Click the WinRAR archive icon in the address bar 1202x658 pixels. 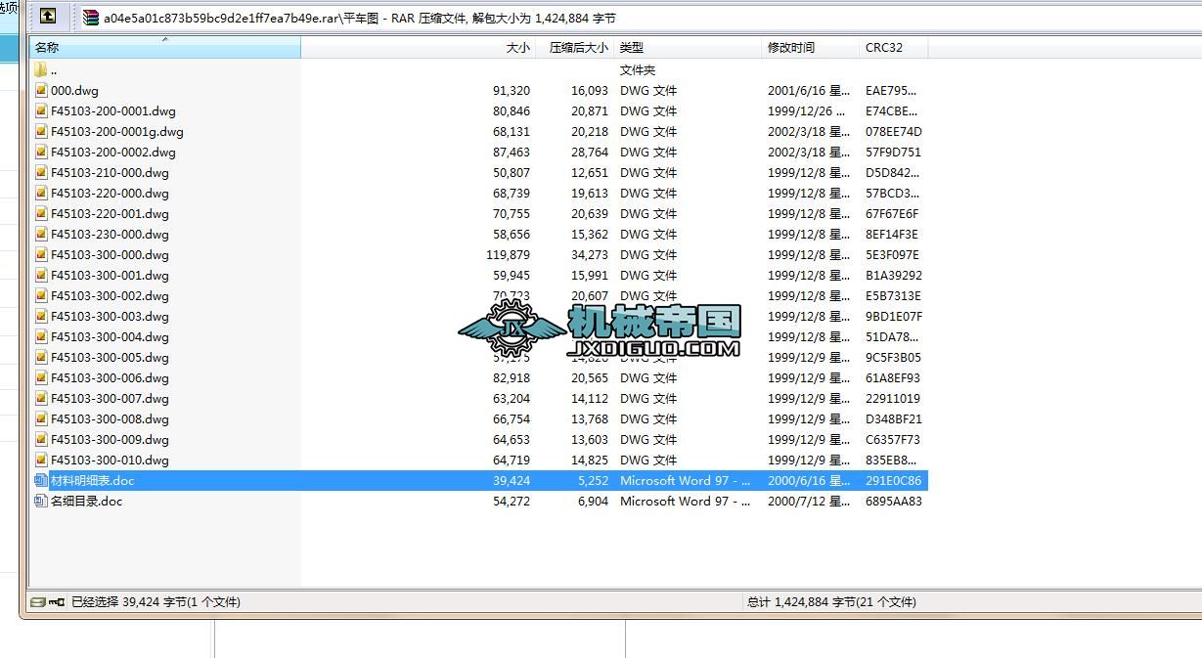coord(91,18)
